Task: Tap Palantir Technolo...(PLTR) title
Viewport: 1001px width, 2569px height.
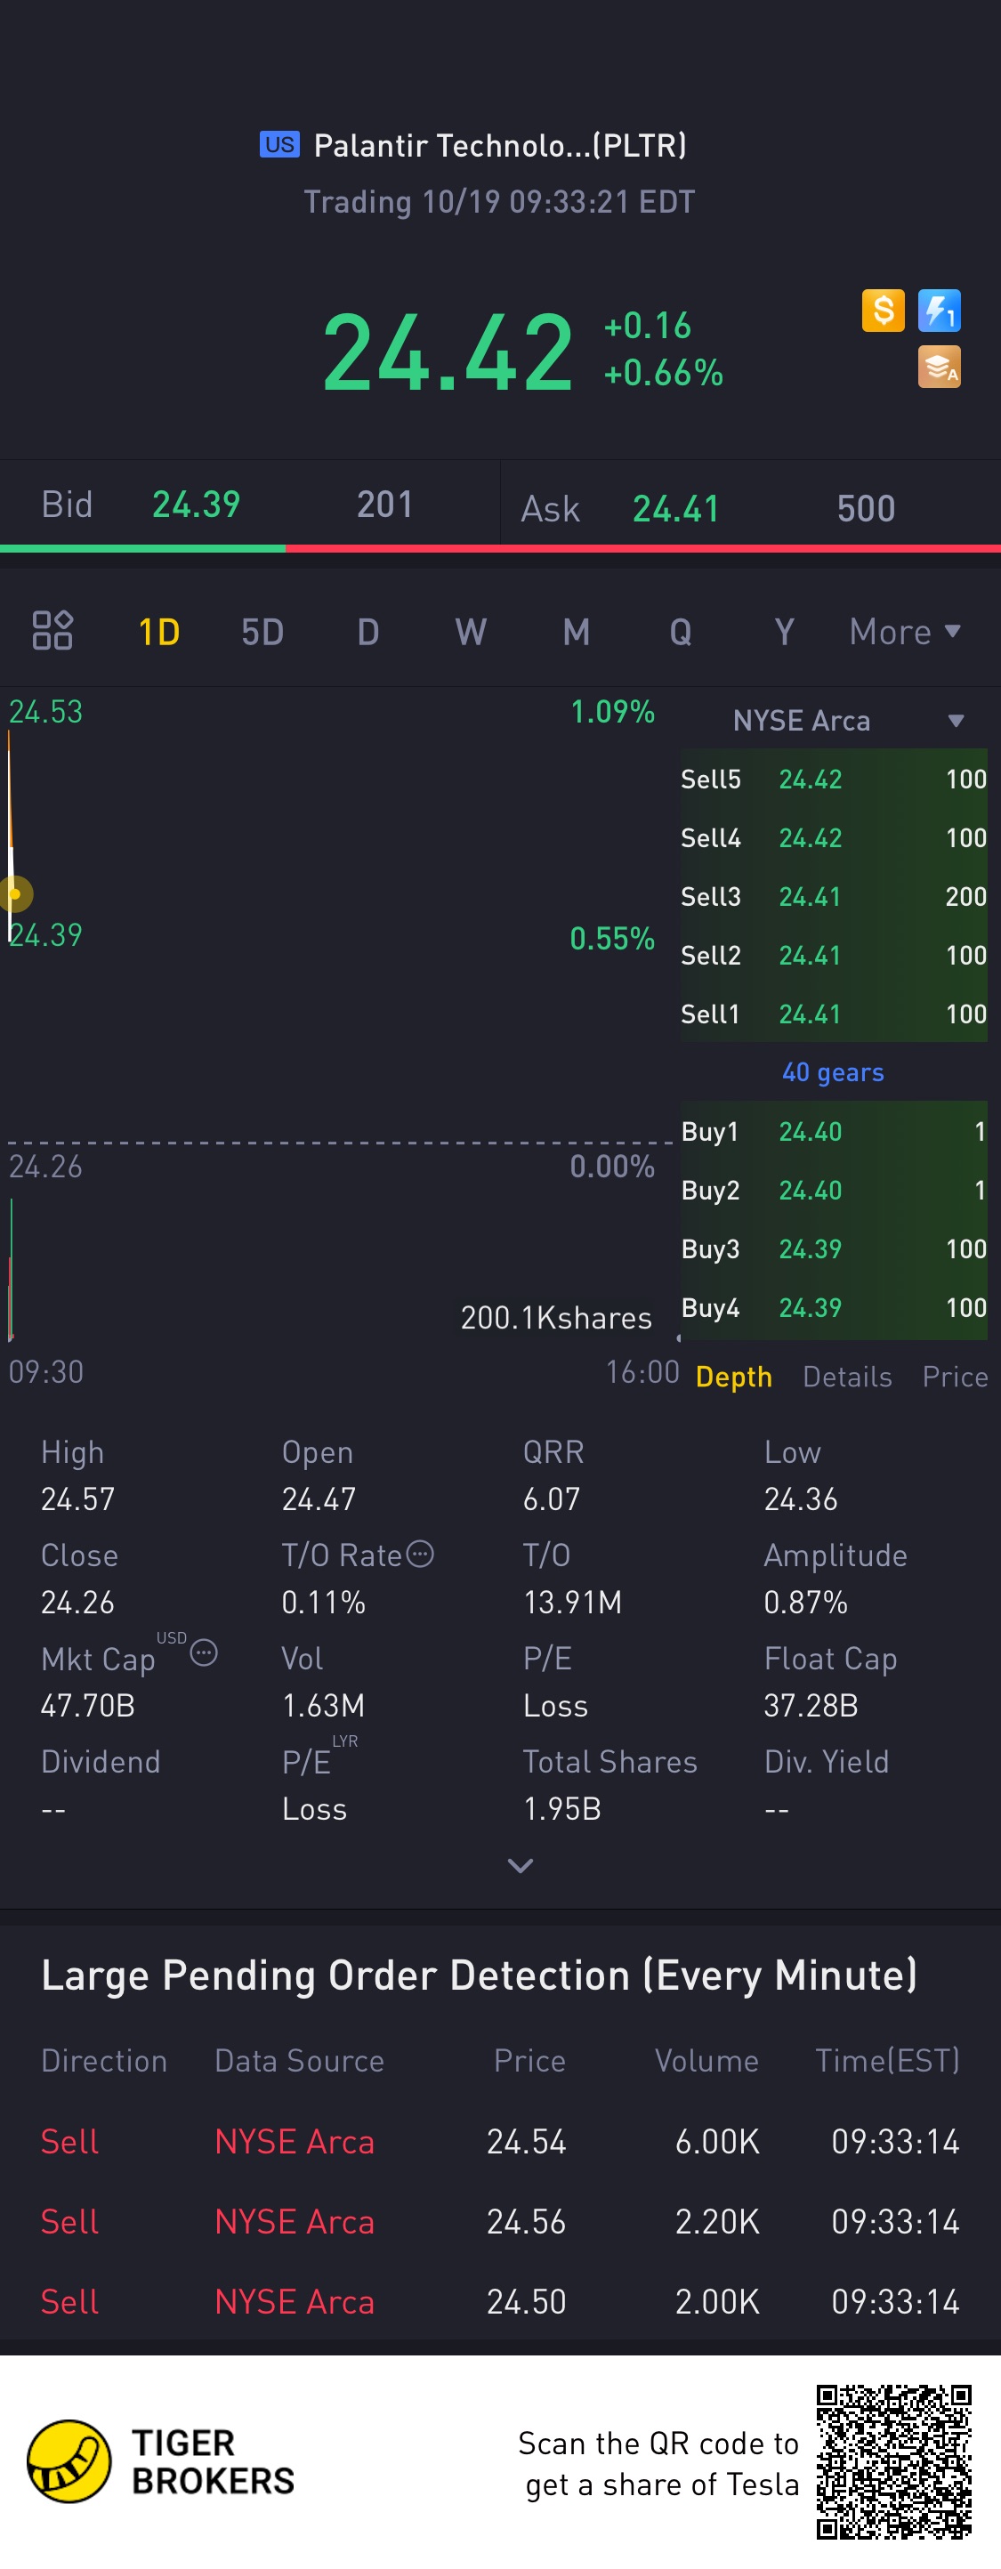Action: (499, 146)
